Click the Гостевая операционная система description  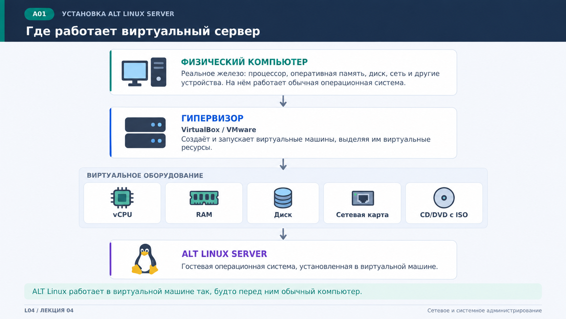click(x=310, y=266)
